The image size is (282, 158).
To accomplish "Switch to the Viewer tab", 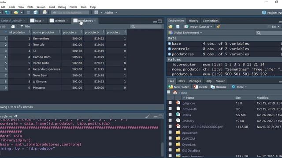I will 220,81.
